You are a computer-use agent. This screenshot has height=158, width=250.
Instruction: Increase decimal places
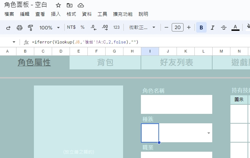105,27
